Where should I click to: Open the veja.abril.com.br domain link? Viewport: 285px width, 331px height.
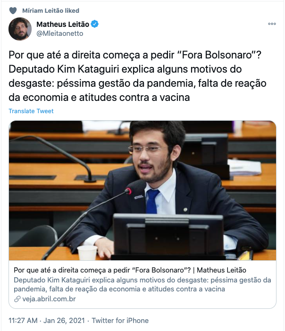pyautogui.click(x=49, y=299)
